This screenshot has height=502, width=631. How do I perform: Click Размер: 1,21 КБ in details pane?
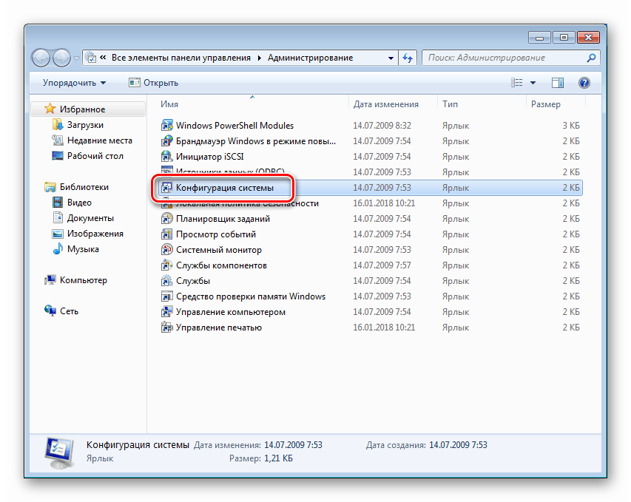coord(261,458)
